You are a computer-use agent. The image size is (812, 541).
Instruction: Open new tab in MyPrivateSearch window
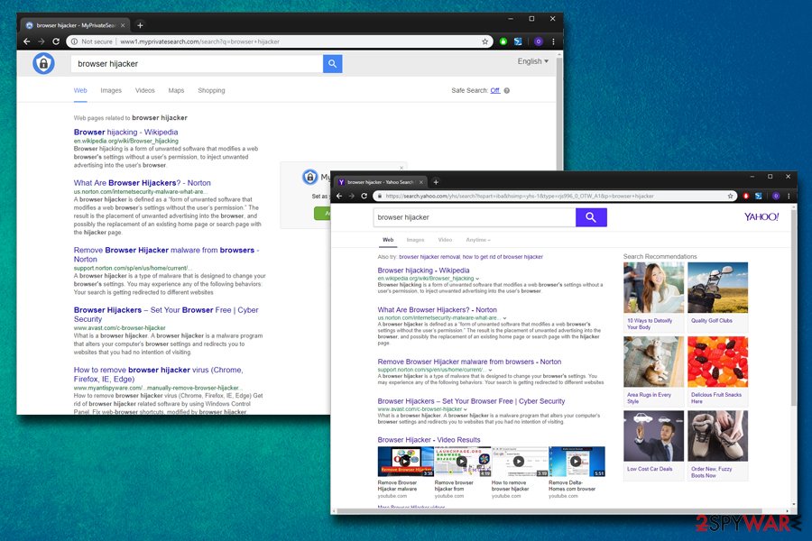(x=140, y=25)
